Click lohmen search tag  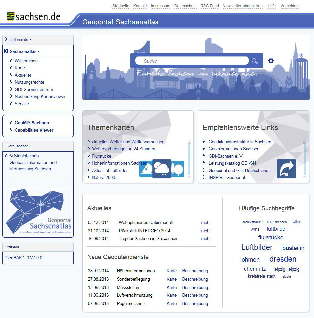pyautogui.click(x=250, y=260)
